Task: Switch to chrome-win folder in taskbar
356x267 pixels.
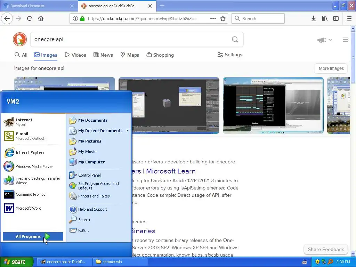Action: (x=120, y=262)
